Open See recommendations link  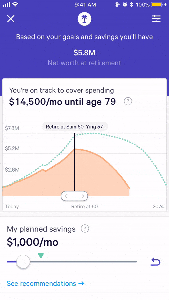tap(45, 283)
